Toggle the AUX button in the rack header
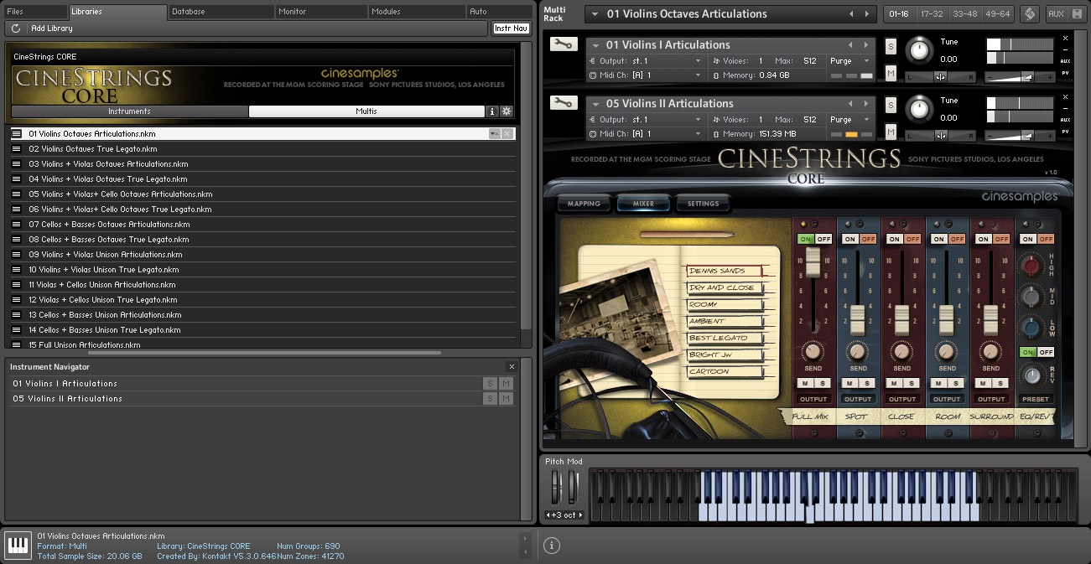 [1056, 14]
